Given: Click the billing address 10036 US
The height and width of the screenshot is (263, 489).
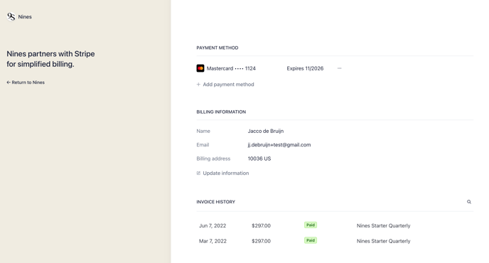Looking at the screenshot, I should [x=259, y=159].
